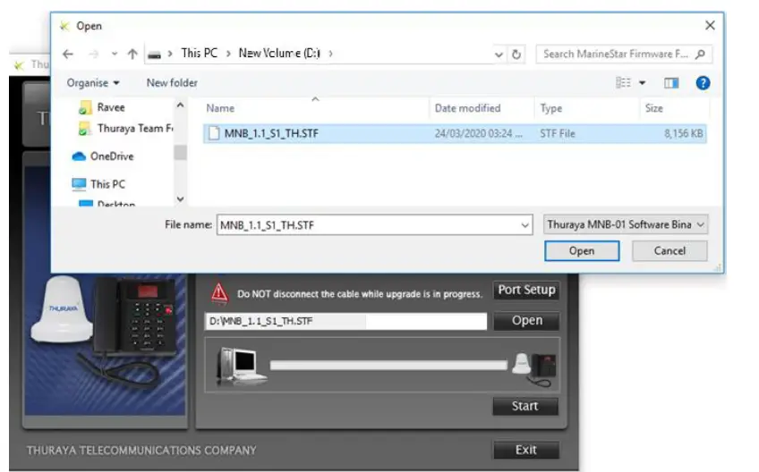Cancel the Open dialog
The height and width of the screenshot is (472, 759).
click(669, 251)
